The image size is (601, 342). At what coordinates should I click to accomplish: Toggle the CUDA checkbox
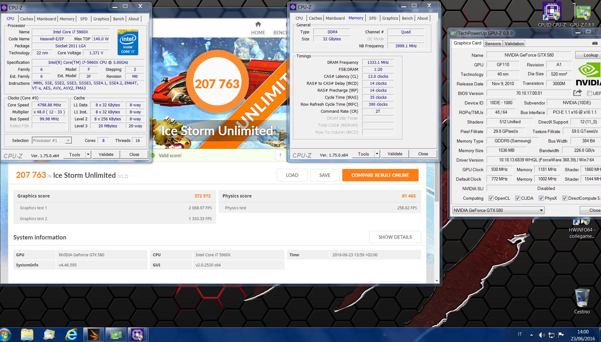click(517, 198)
